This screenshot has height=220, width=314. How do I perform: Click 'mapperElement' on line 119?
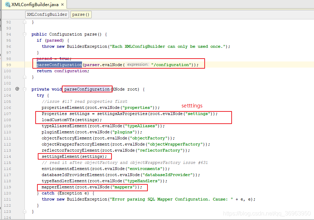[x=58, y=187]
